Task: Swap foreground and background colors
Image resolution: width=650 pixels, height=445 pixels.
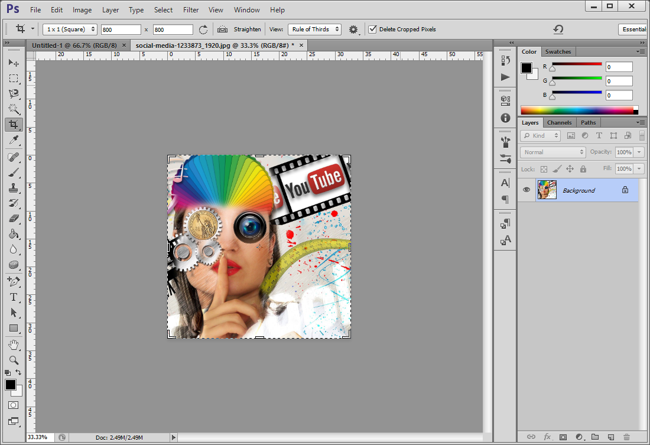Action: [x=18, y=372]
